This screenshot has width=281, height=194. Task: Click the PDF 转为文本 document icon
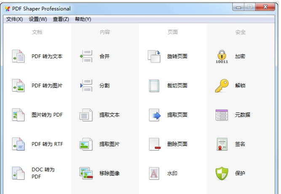pos(18,56)
